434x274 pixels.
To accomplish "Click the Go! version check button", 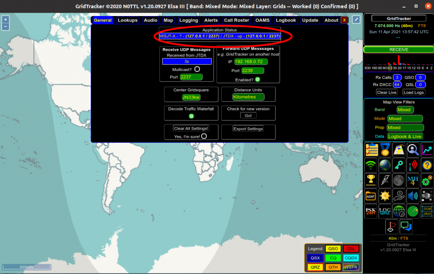I will [x=248, y=115].
